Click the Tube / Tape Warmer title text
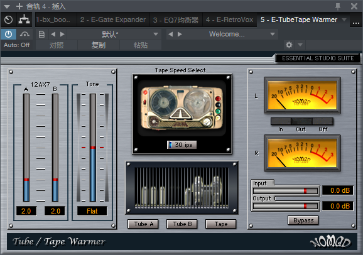This screenshot has width=363, height=255. [x=59, y=241]
